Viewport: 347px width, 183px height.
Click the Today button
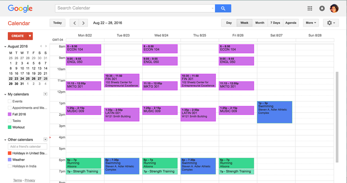[x=57, y=23]
